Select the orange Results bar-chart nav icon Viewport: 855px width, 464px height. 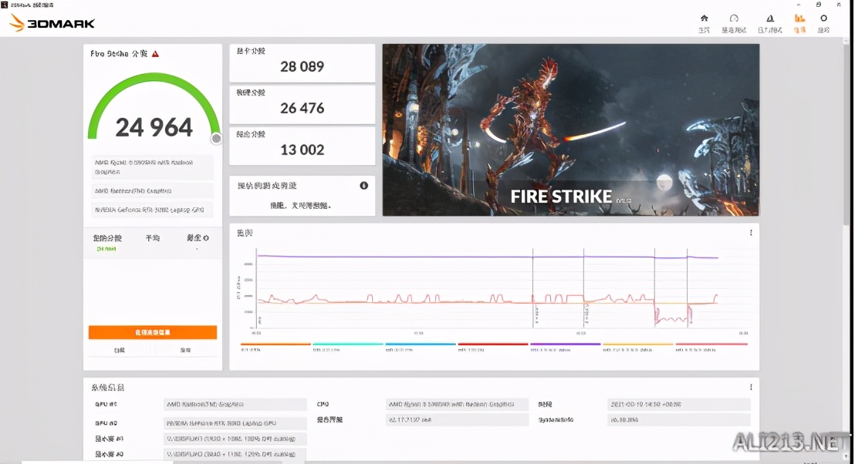(x=799, y=18)
